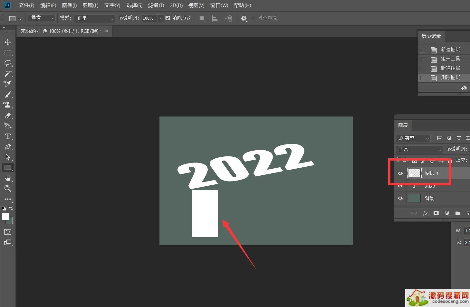This screenshot has height=307, width=470.
Task: Change the screen mode
Action: tap(8, 242)
